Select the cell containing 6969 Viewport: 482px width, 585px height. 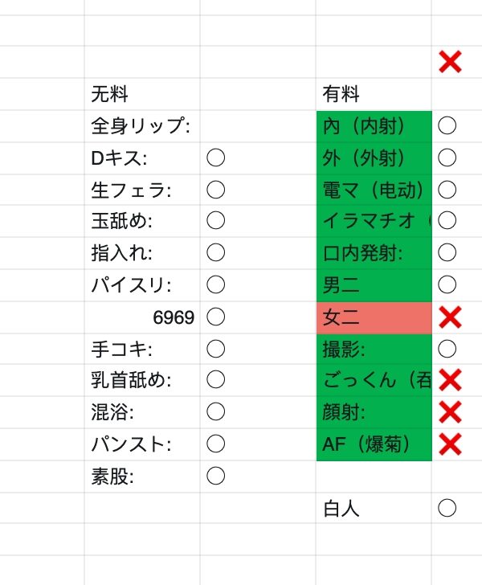pyautogui.click(x=142, y=317)
